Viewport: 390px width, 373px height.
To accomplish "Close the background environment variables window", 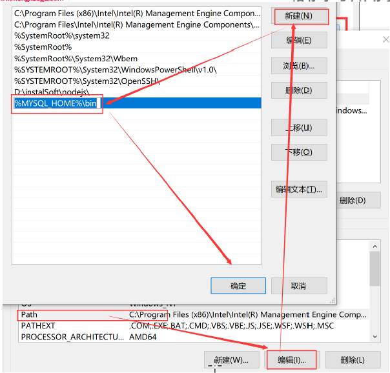I will (x=385, y=39).
